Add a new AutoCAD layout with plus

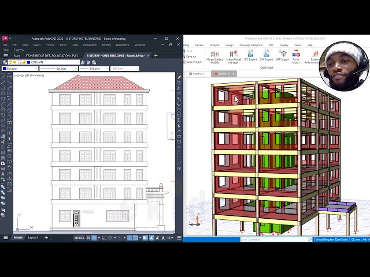pyautogui.click(x=46, y=237)
